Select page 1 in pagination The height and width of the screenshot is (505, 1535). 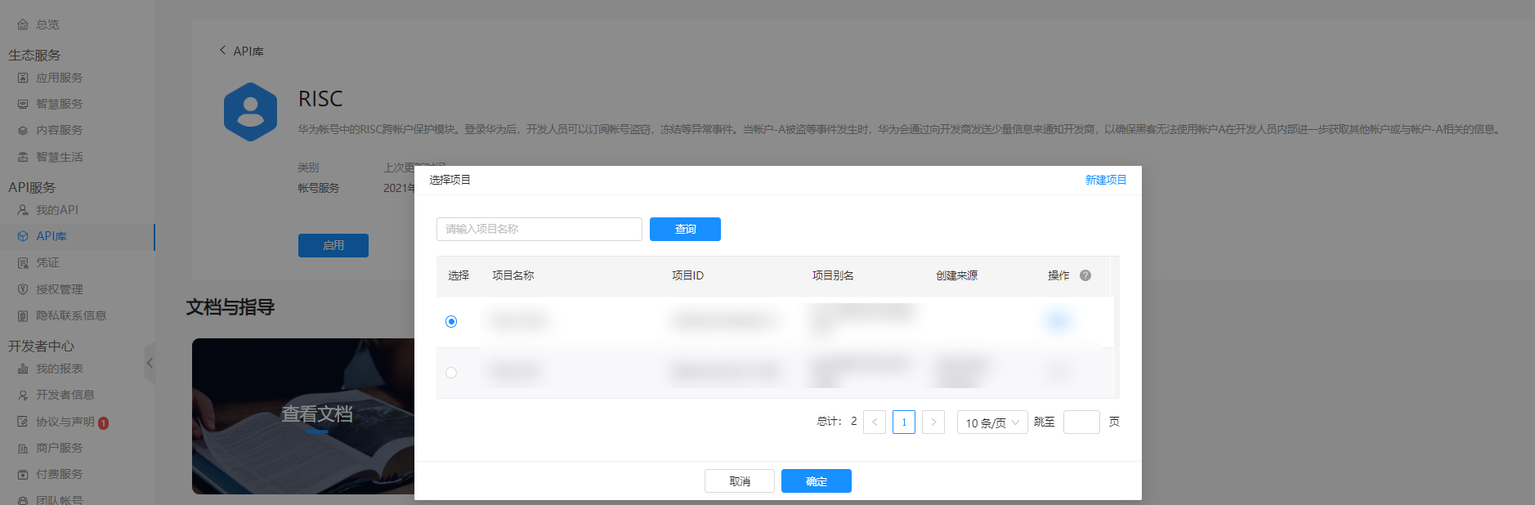(904, 422)
